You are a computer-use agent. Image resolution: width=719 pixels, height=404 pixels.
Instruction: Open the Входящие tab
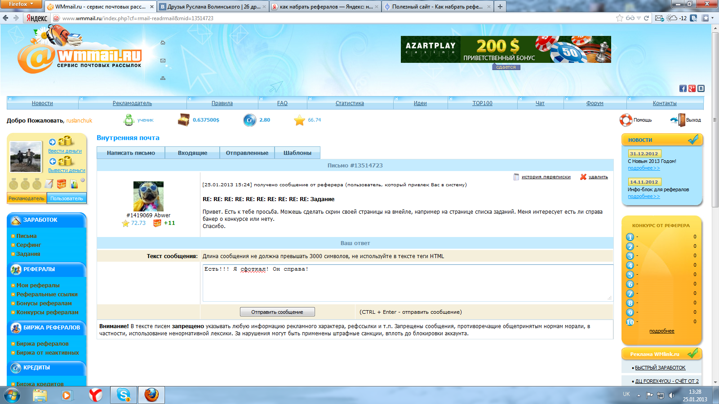click(192, 153)
